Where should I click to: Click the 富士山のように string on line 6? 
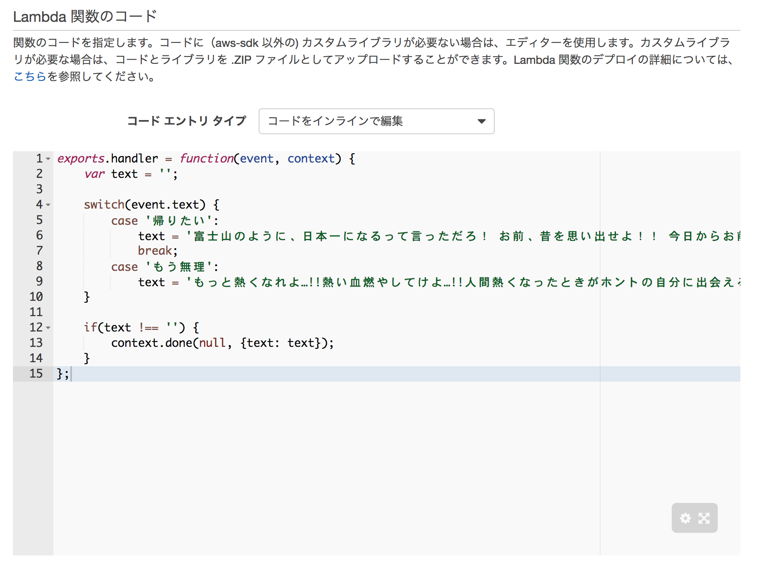tap(463, 236)
